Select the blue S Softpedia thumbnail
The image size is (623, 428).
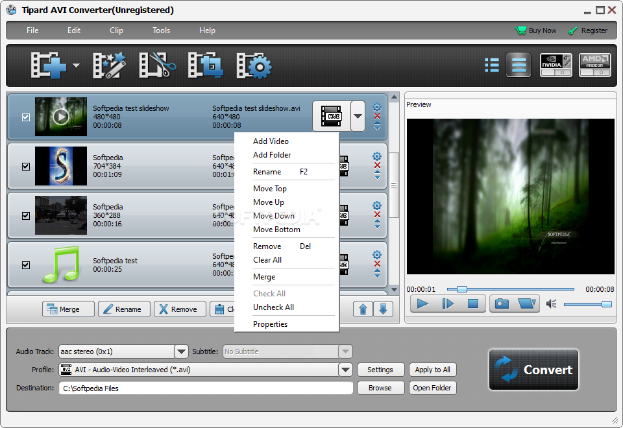coord(61,166)
